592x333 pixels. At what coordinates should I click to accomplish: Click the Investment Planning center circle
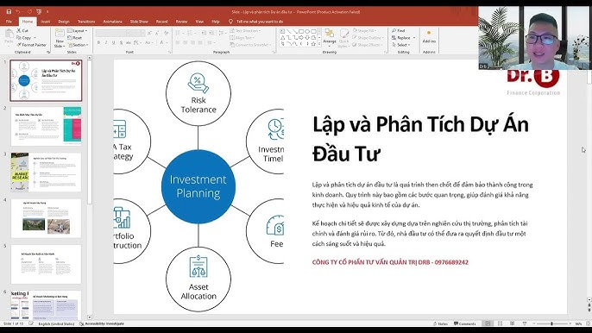[198, 186]
